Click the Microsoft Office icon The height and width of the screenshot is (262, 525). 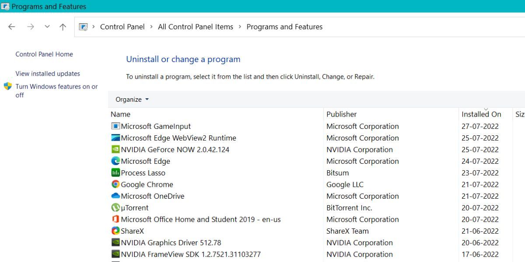[115, 219]
